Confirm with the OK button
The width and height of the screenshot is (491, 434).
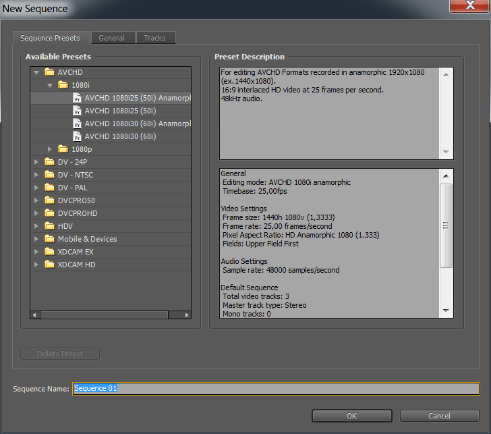coord(352,416)
